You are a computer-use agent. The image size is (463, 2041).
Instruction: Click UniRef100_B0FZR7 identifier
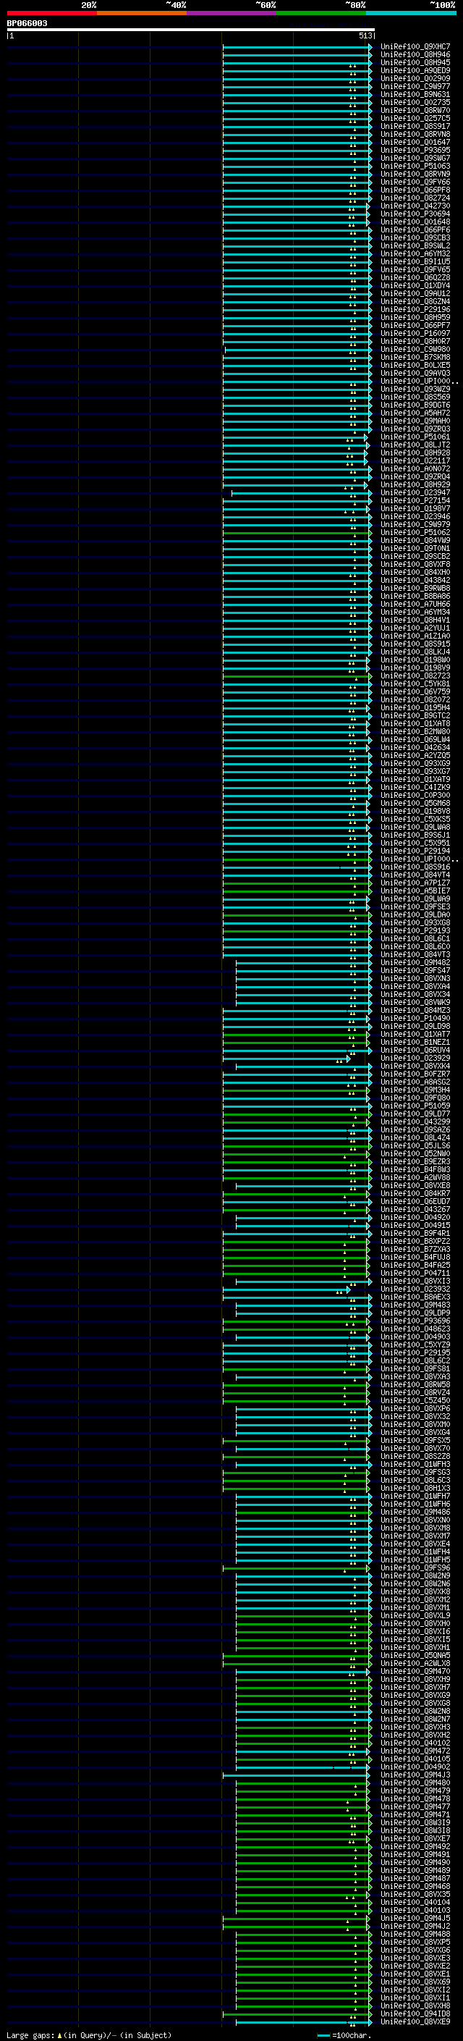pyautogui.click(x=415, y=1074)
